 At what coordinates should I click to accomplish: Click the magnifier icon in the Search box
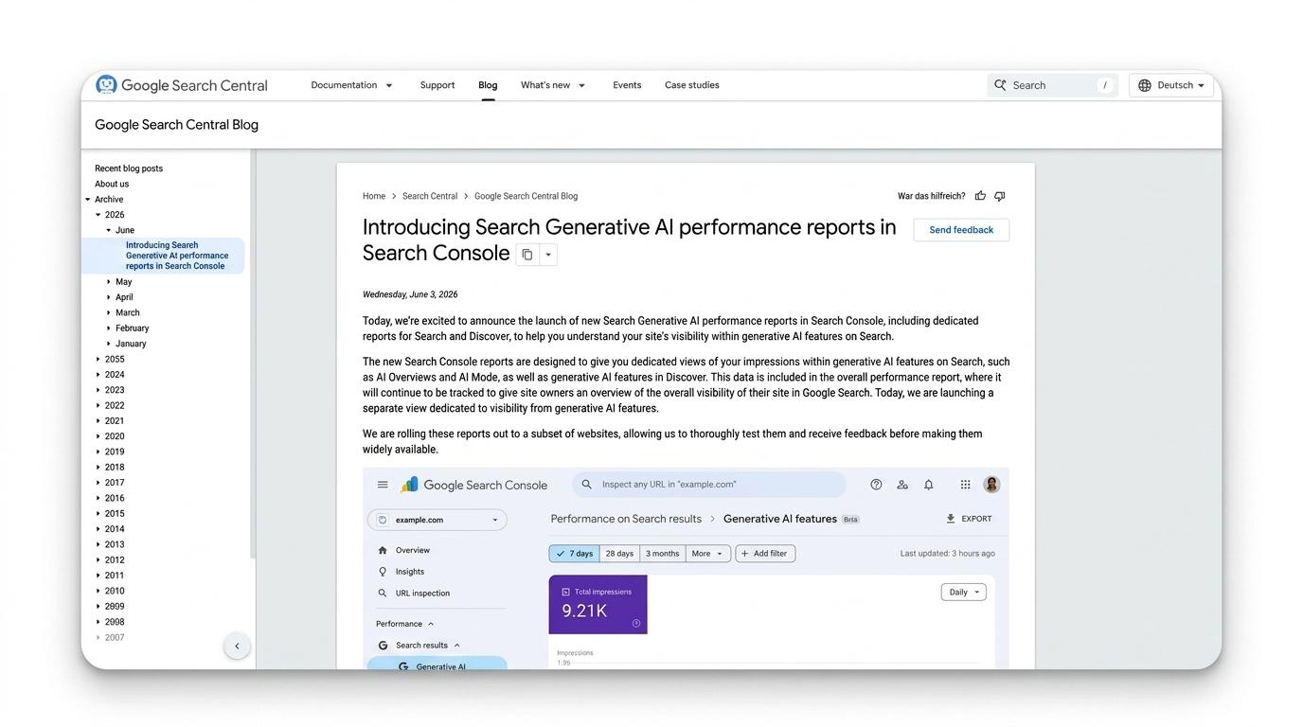tap(1000, 85)
